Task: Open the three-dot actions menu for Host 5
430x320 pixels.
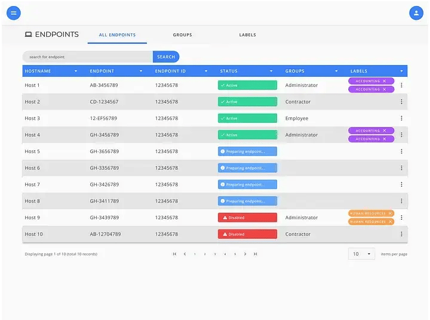Action: click(401, 151)
